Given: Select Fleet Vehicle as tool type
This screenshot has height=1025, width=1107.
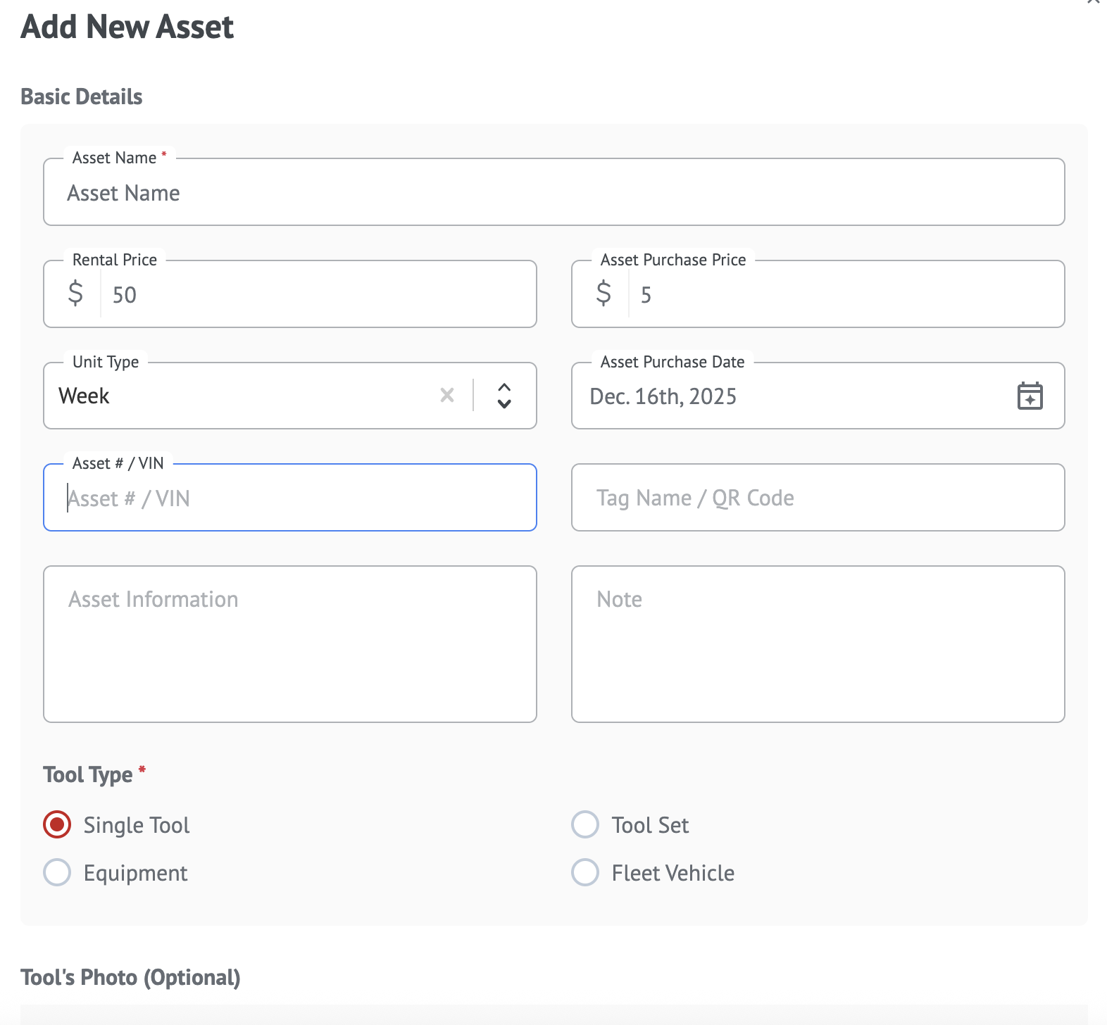Looking at the screenshot, I should click(x=585, y=872).
